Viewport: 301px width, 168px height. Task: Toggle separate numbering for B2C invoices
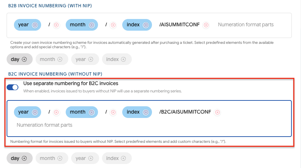pyautogui.click(x=12, y=87)
